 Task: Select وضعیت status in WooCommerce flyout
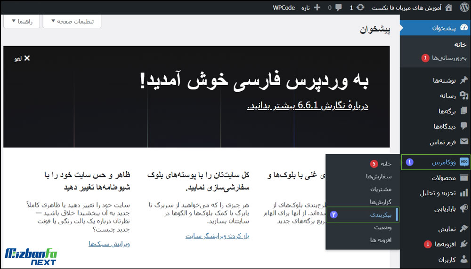(382, 227)
